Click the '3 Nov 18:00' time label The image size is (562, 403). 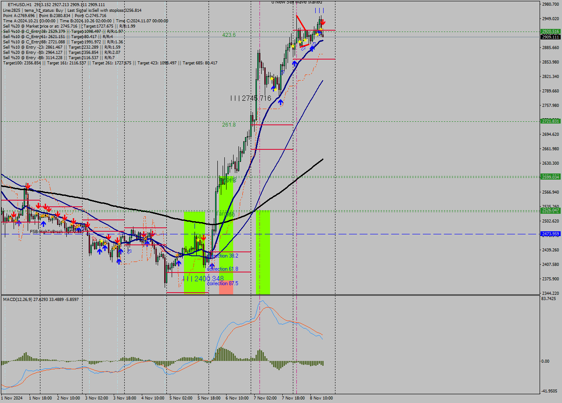(x=124, y=398)
